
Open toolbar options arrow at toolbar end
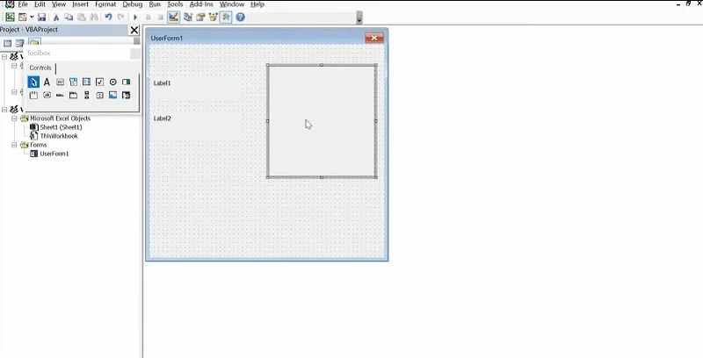coord(359,18)
